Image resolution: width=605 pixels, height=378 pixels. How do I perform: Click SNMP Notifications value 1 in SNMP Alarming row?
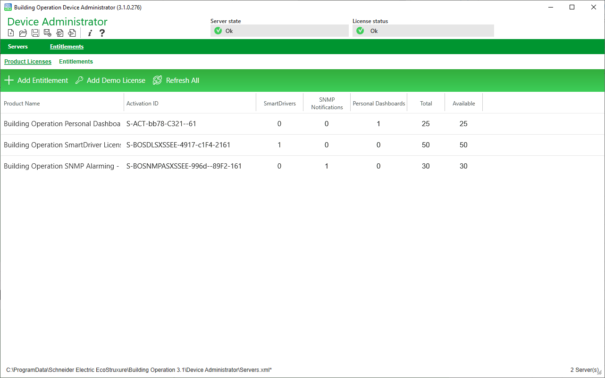pos(327,166)
